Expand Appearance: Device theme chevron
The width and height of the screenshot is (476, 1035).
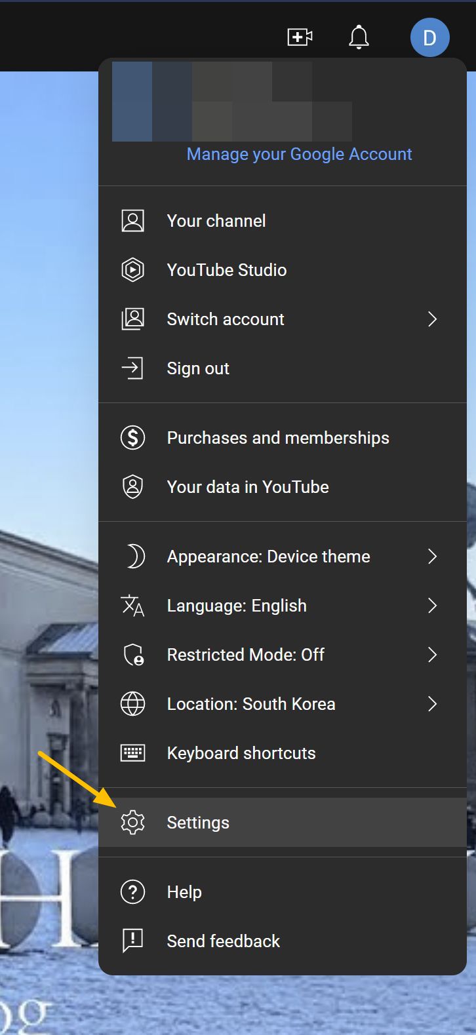click(x=432, y=557)
